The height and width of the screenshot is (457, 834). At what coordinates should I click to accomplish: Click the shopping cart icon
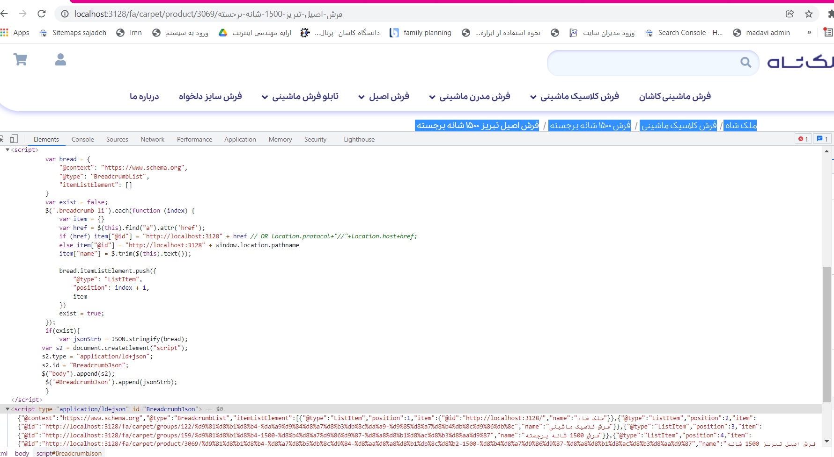click(20, 60)
